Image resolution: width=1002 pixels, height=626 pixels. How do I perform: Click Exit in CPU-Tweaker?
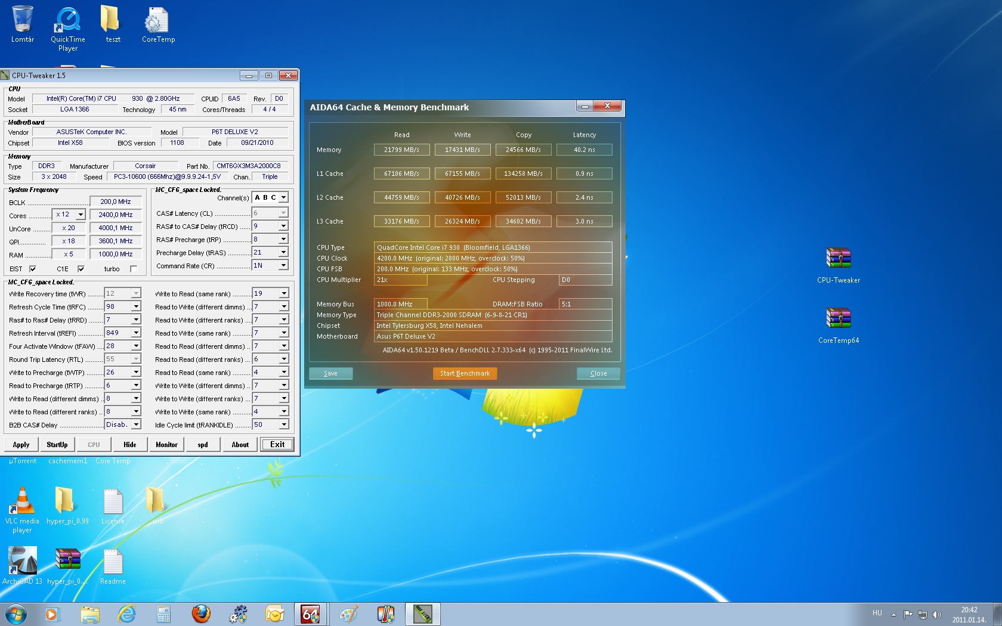click(277, 445)
